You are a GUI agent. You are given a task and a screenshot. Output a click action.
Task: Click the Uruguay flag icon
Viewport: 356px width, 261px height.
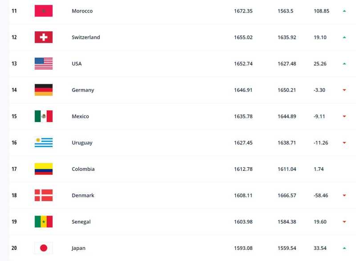[44, 142]
